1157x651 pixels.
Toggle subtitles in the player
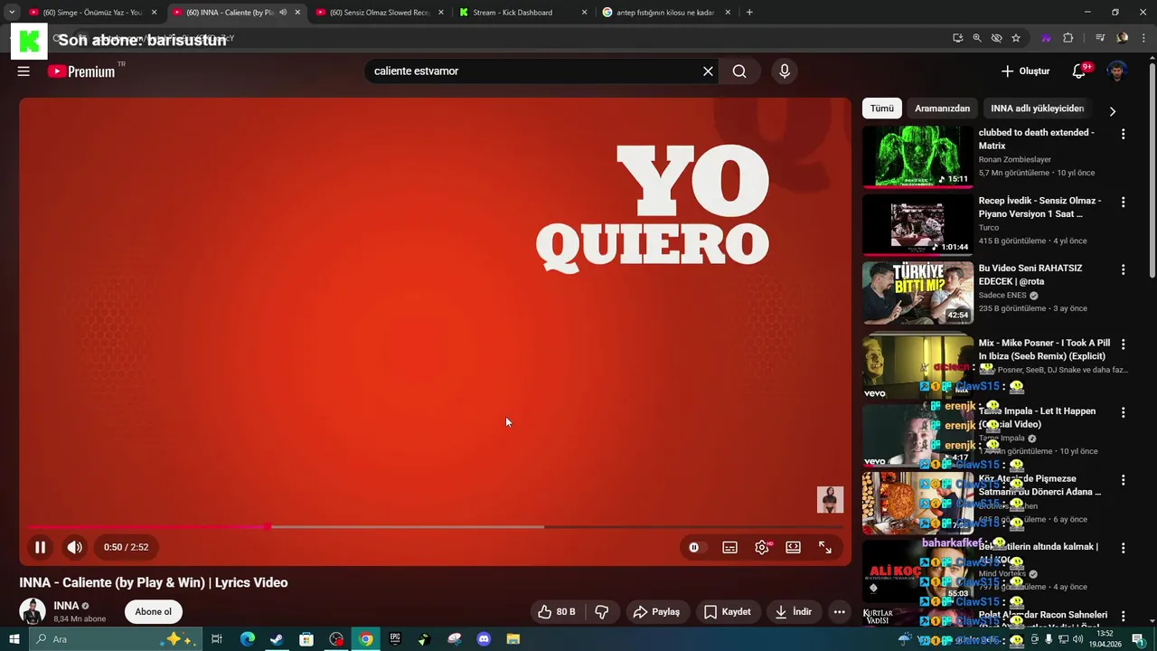pos(729,547)
